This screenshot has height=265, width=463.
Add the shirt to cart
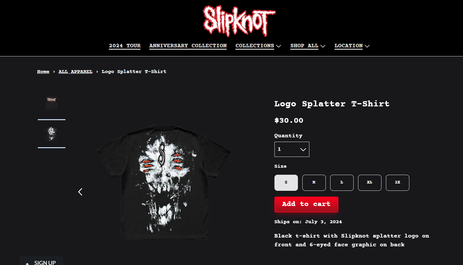(x=306, y=204)
